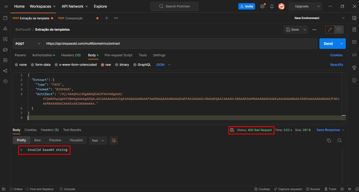Open Upgrade dropdown arrow
This screenshot has height=192, width=359.
pyautogui.click(x=319, y=6)
